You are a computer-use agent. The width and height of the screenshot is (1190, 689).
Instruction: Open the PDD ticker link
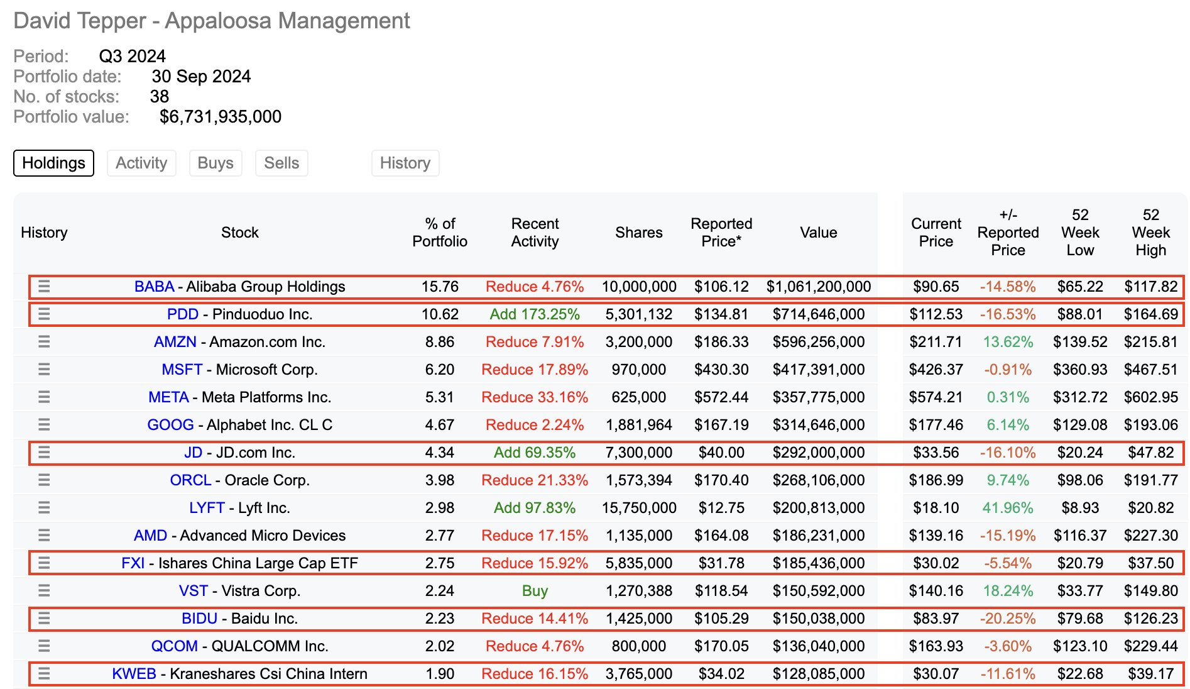[183, 314]
